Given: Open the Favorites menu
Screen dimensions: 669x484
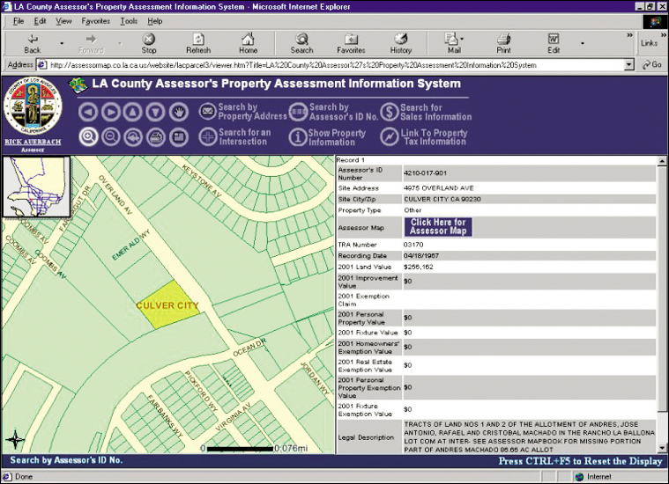Looking at the screenshot, I should tap(95, 21).
